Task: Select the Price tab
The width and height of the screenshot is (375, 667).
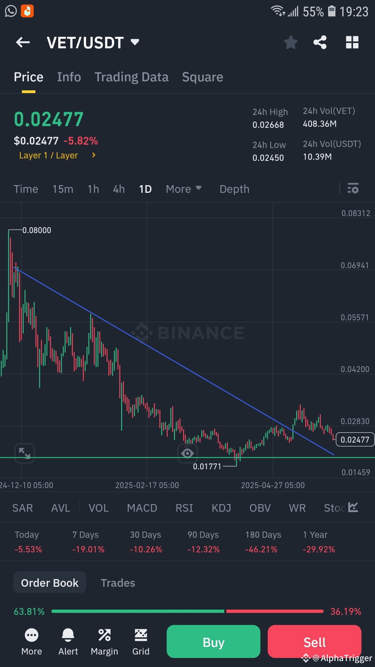Action: 28,77
